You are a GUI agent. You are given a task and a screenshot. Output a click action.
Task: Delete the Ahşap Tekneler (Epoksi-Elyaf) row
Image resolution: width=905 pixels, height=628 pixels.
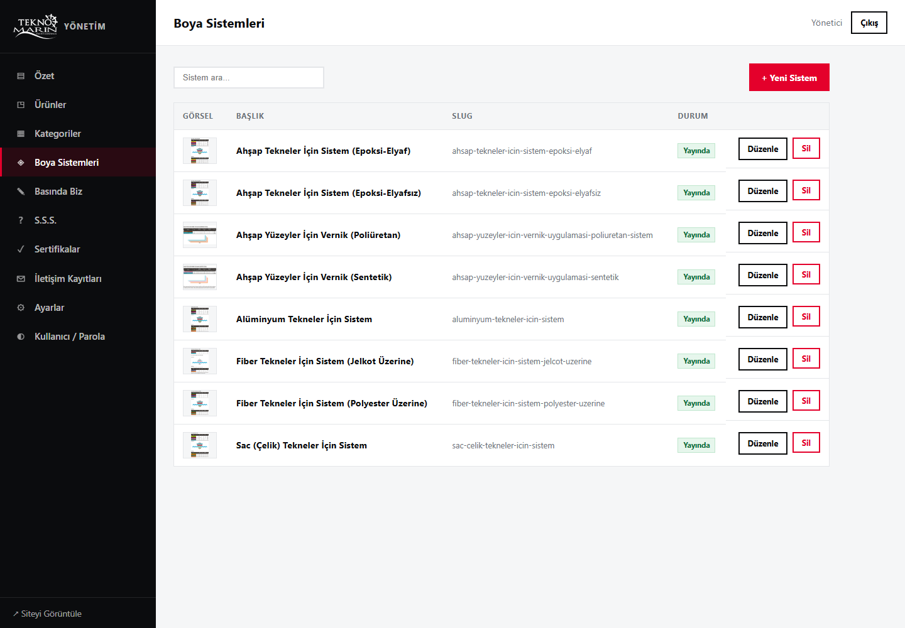(x=806, y=148)
